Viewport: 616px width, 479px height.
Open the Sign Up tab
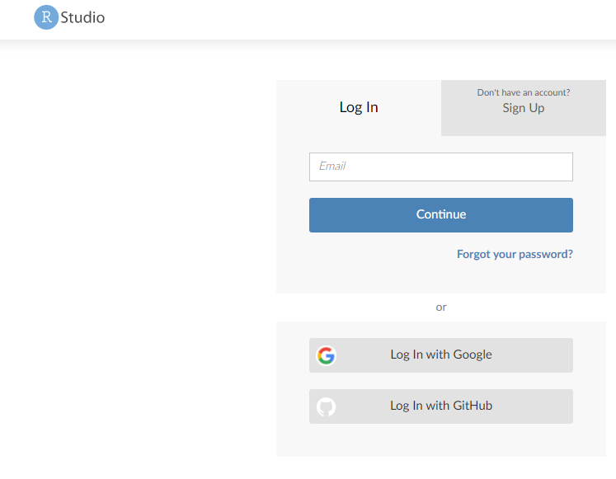(x=524, y=108)
